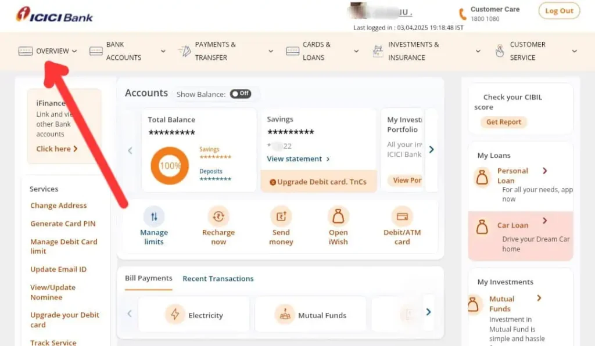The height and width of the screenshot is (346, 595).
Task: Click the Customer Service hand icon
Action: (x=500, y=51)
